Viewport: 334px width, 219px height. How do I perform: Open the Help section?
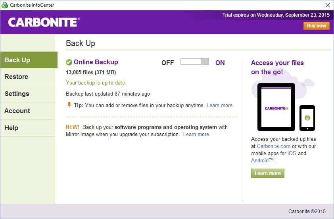(11, 128)
